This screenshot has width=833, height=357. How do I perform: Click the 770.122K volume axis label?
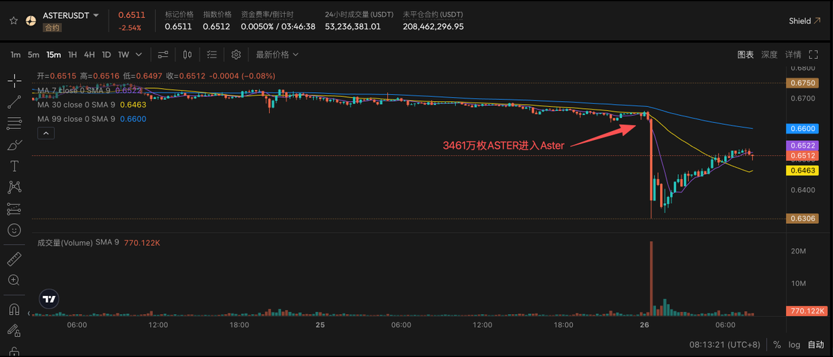click(x=805, y=312)
